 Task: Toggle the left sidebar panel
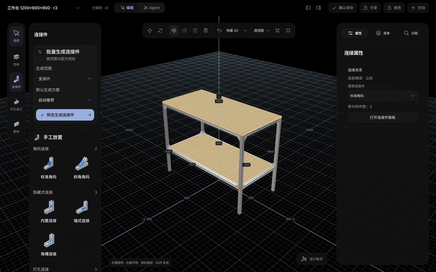tap(308, 8)
